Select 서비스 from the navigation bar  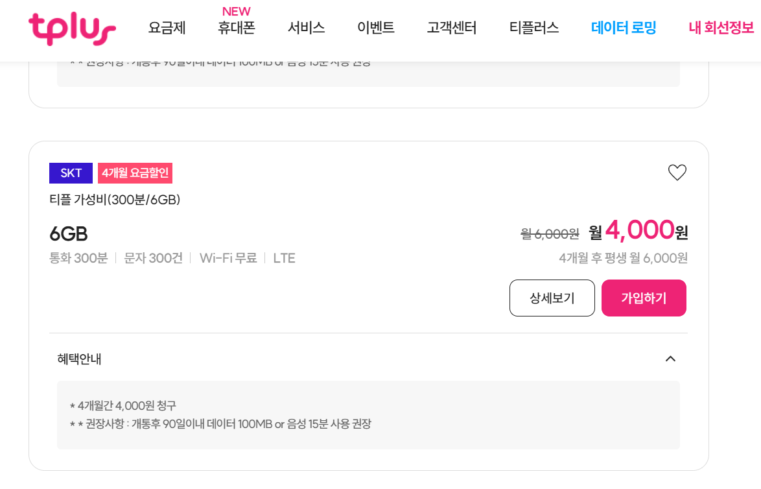click(305, 29)
